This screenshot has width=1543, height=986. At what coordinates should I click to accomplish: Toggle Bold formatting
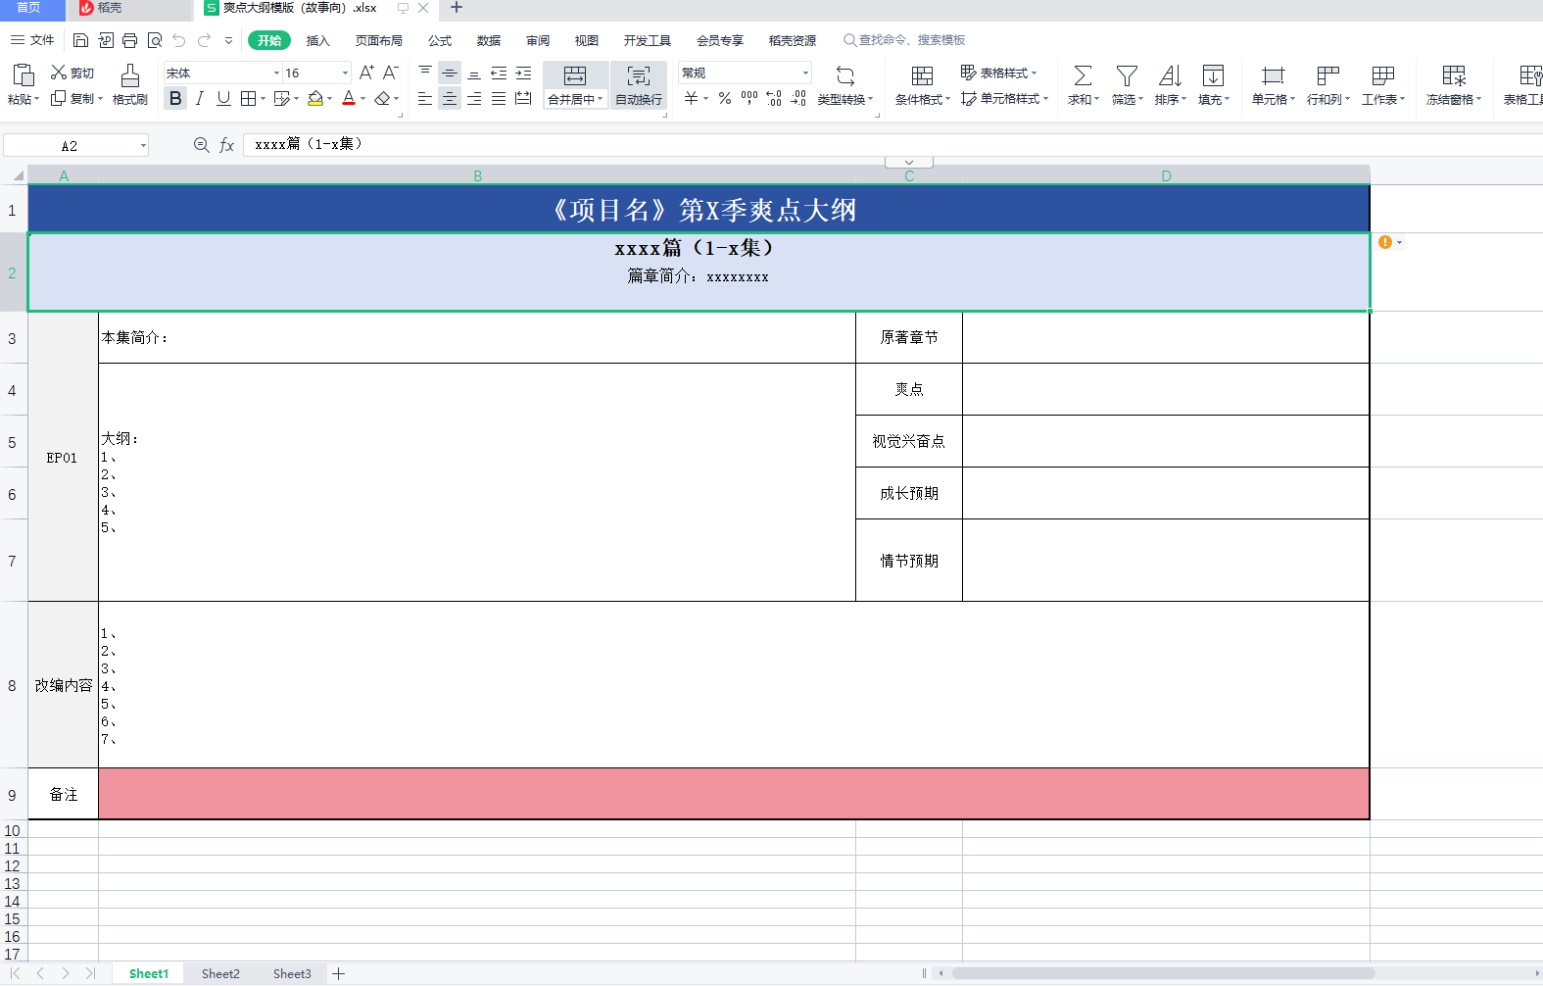click(175, 98)
